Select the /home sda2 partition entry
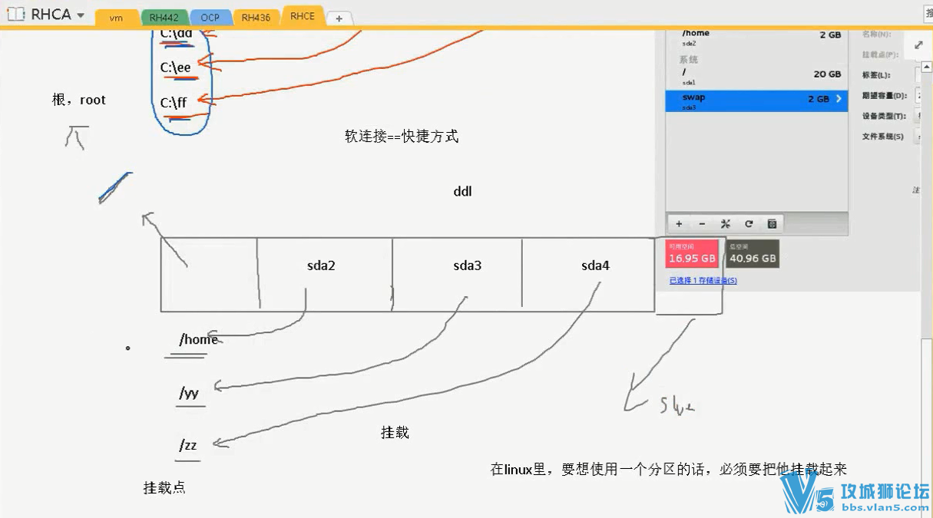933x518 pixels. coord(756,38)
